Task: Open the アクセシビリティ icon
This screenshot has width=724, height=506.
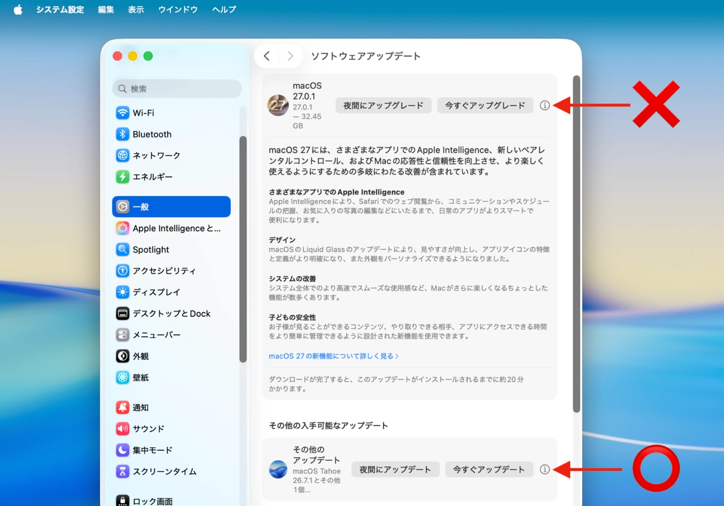Action: tap(123, 271)
